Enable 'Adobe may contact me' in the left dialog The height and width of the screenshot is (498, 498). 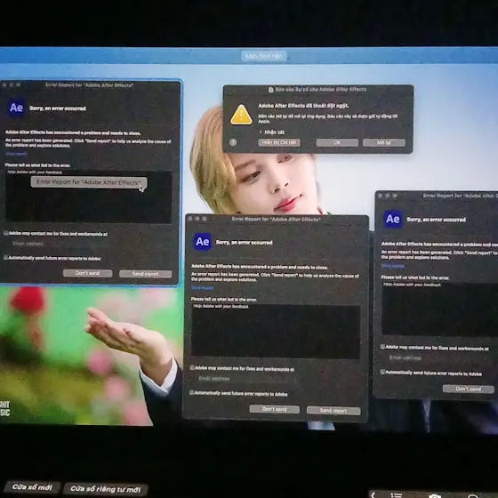coord(6,233)
